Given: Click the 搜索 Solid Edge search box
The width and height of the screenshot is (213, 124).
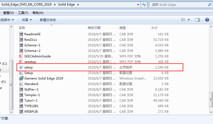Looking at the screenshot, I should [x=177, y=4].
